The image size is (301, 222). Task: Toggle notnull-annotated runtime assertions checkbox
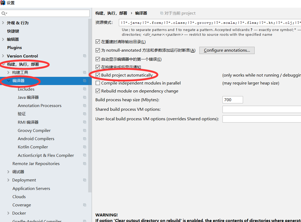[98, 50]
